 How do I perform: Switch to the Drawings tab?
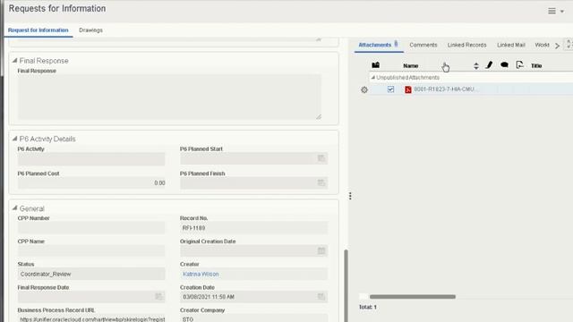[90, 30]
